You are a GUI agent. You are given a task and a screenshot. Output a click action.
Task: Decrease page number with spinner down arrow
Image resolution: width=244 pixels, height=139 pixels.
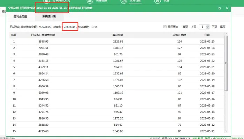tap(207, 28)
